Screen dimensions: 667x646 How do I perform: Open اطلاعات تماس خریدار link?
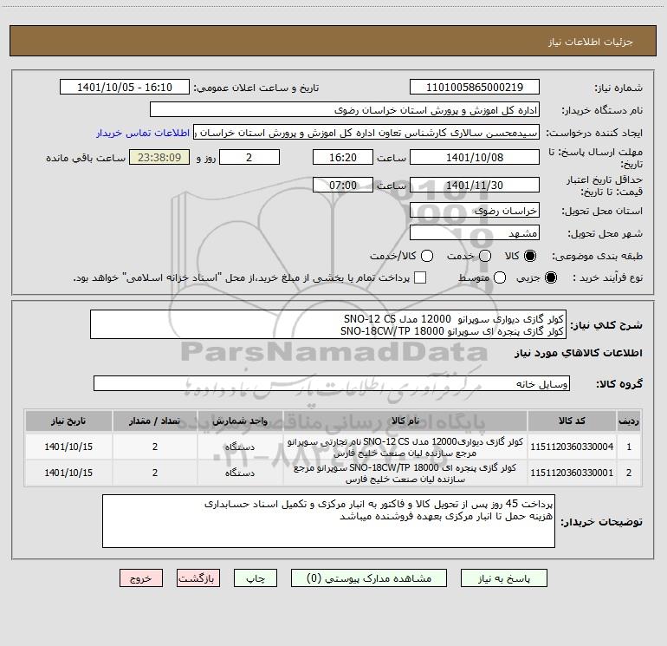tap(143, 133)
